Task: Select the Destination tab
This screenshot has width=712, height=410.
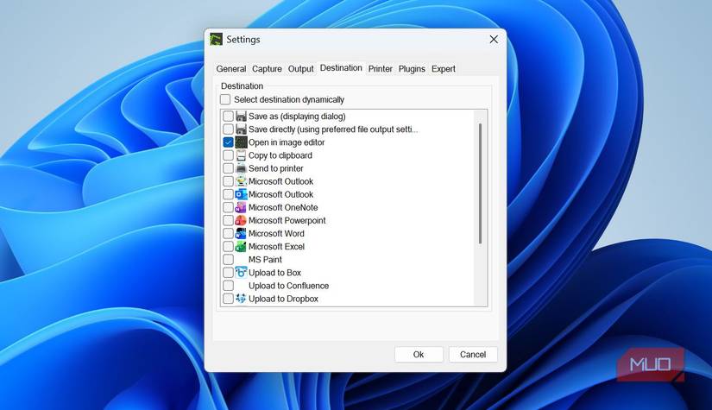Action: click(x=341, y=67)
